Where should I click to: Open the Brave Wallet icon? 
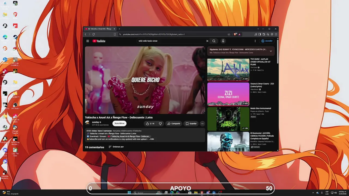(x=264, y=34)
